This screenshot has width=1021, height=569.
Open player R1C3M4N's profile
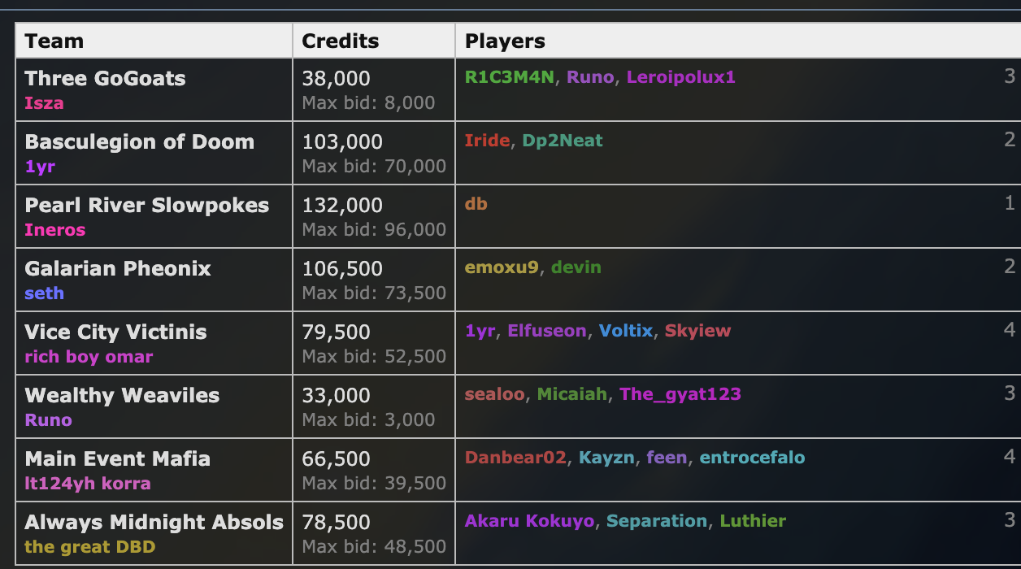coord(510,77)
